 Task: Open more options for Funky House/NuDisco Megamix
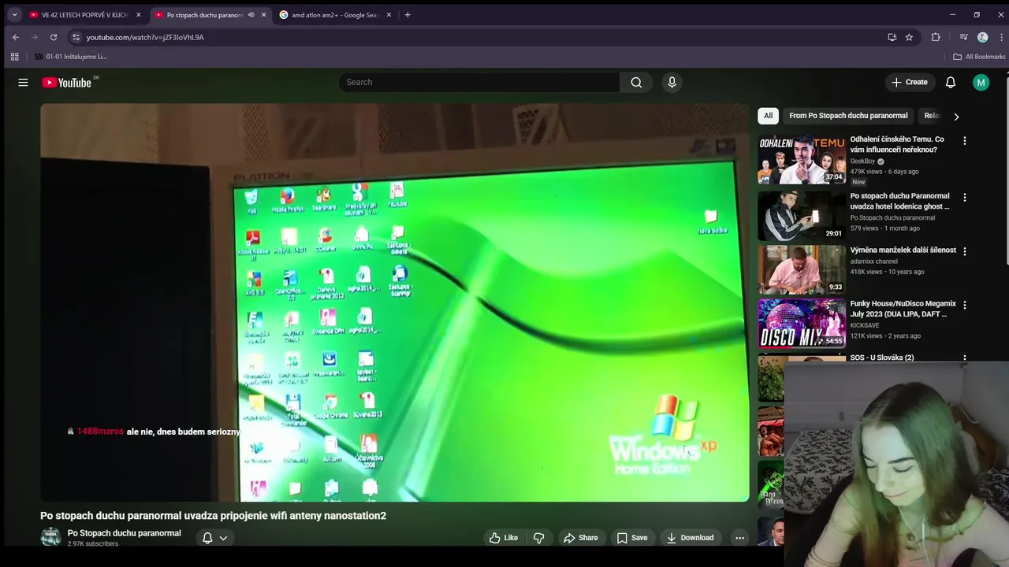coord(964,305)
